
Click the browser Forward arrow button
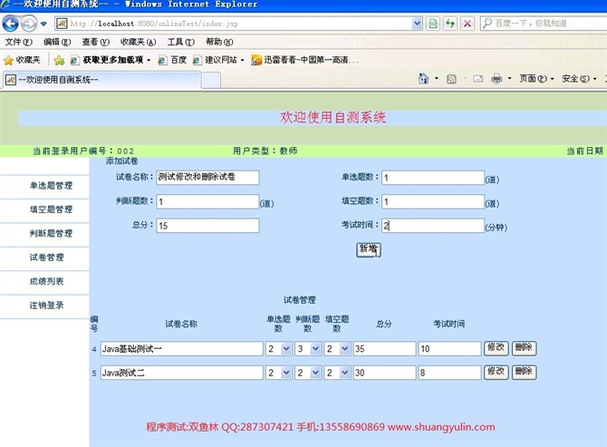click(29, 24)
